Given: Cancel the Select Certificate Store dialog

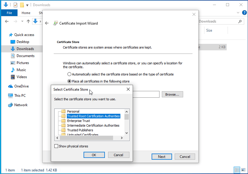Looking at the screenshot, I should (118, 155).
